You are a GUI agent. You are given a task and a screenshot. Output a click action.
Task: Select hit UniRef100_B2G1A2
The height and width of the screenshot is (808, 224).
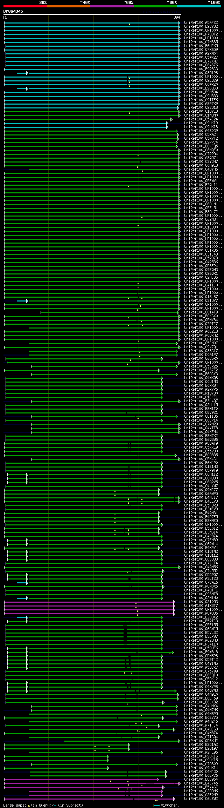tap(201, 744)
